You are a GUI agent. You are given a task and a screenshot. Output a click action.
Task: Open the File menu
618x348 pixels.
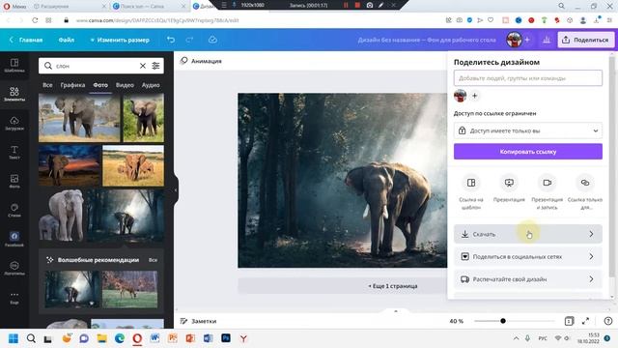pos(67,40)
